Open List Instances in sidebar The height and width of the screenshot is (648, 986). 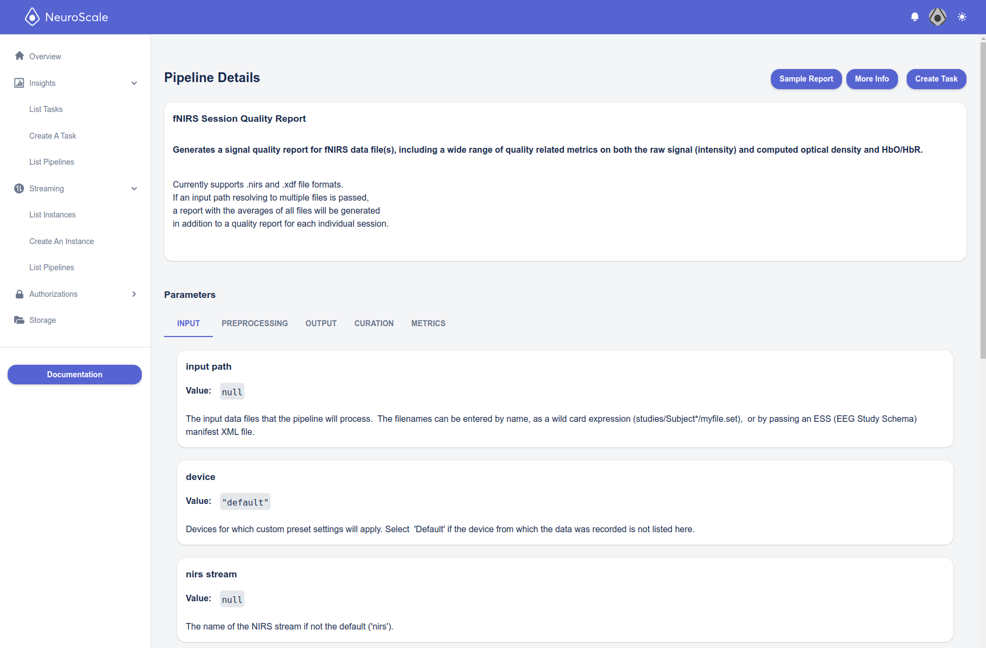coord(53,215)
